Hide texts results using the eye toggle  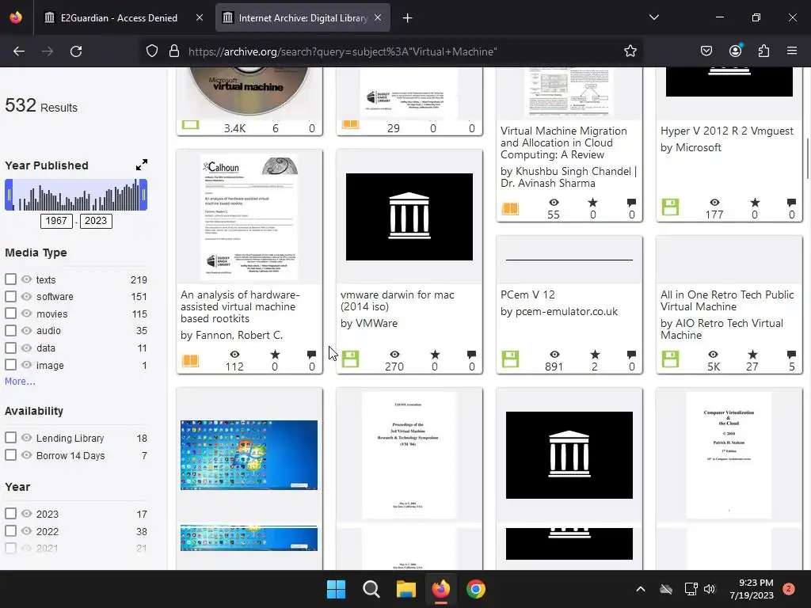pos(26,279)
